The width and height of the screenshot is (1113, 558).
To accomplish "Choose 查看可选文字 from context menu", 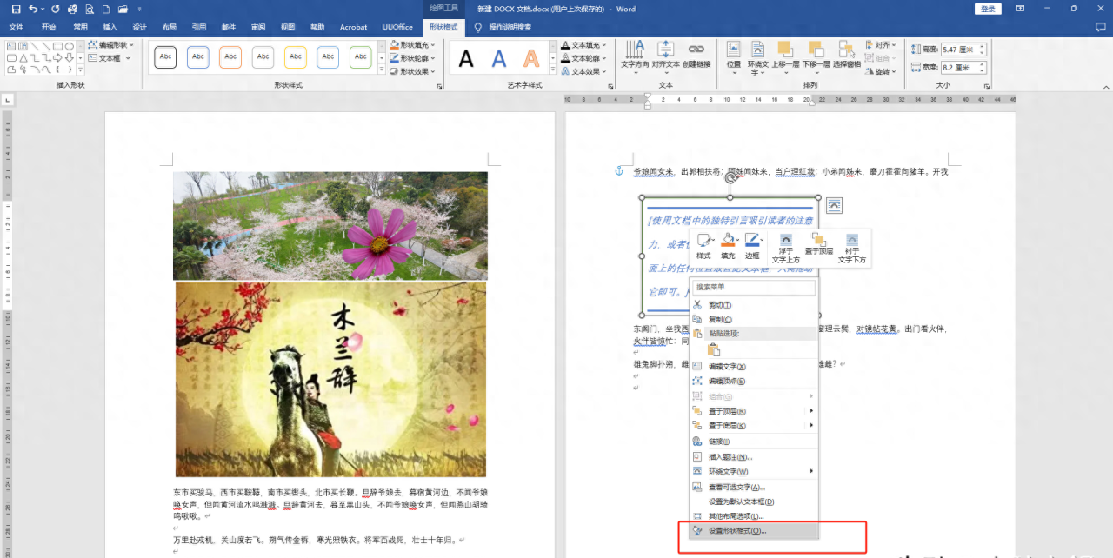I will tap(754, 487).
